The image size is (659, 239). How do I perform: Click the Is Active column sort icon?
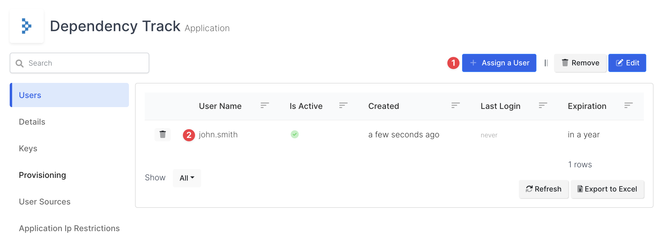point(343,106)
